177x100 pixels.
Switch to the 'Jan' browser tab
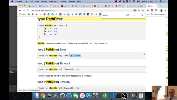[x=65, y=6]
